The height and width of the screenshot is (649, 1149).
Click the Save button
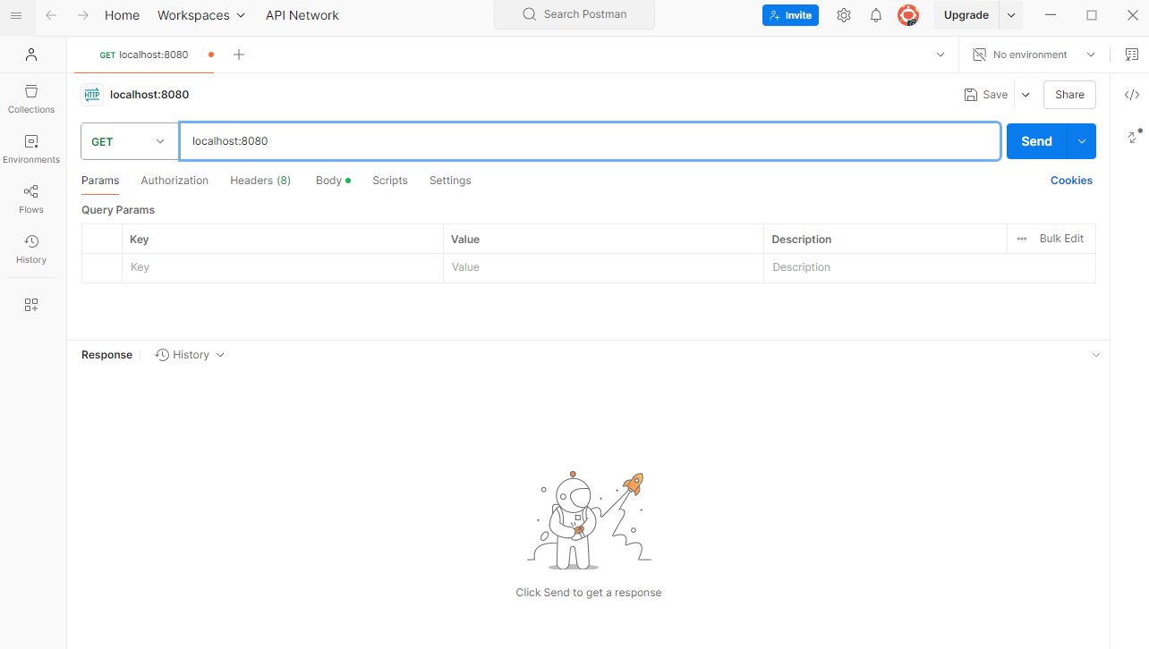tap(986, 95)
